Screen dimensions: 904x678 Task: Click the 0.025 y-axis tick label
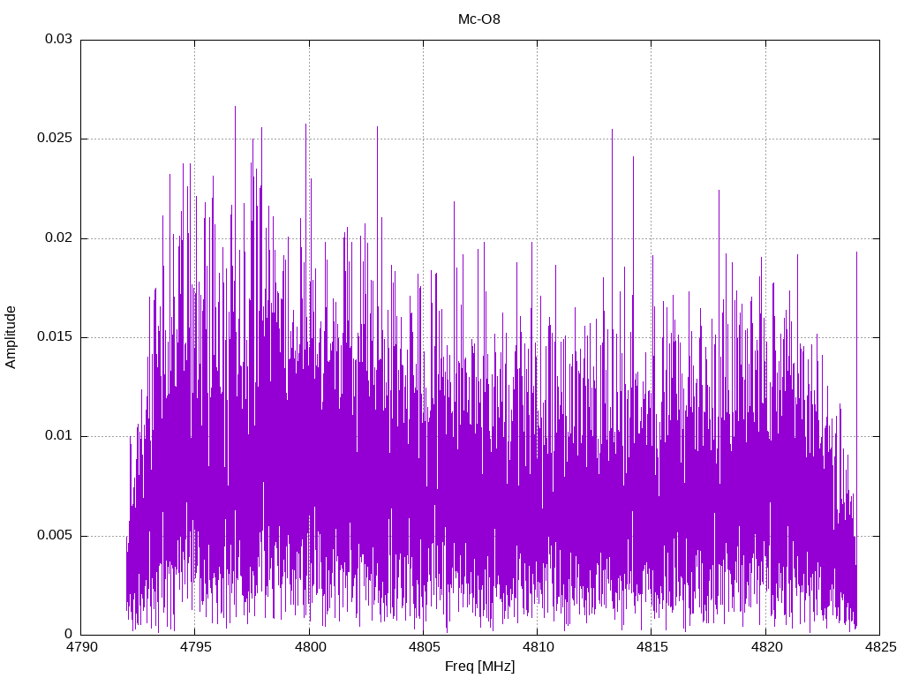tap(55, 139)
